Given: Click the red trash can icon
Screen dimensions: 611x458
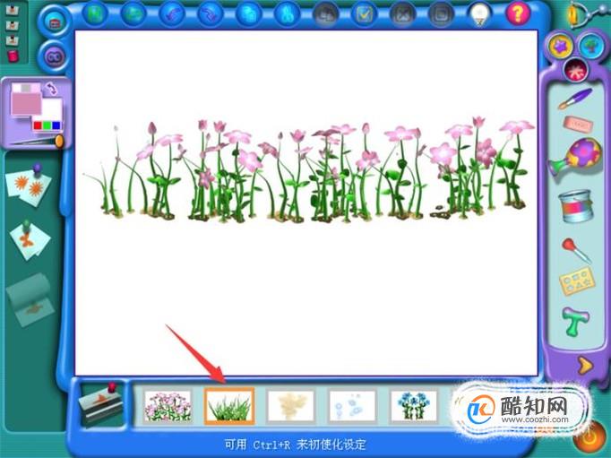Looking at the screenshot, I should click(x=13, y=56).
